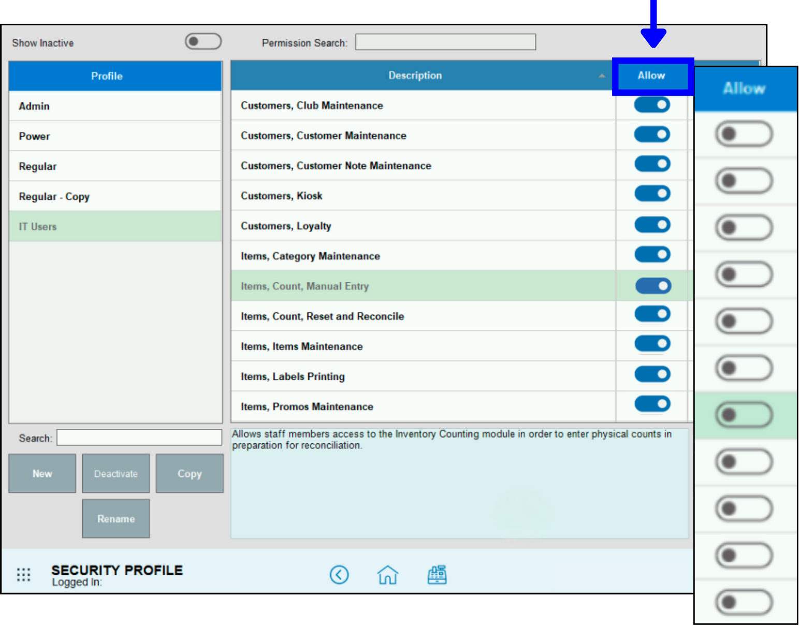Image resolution: width=799 pixels, height=626 pixels.
Task: Click the profile Search box
Action: [138, 438]
